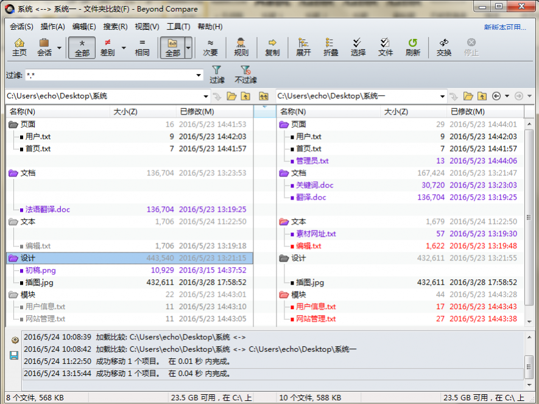The height and width of the screenshot is (404, 539).
Task: Select 法语翻译.doc in the left pane
Action: 48,209
